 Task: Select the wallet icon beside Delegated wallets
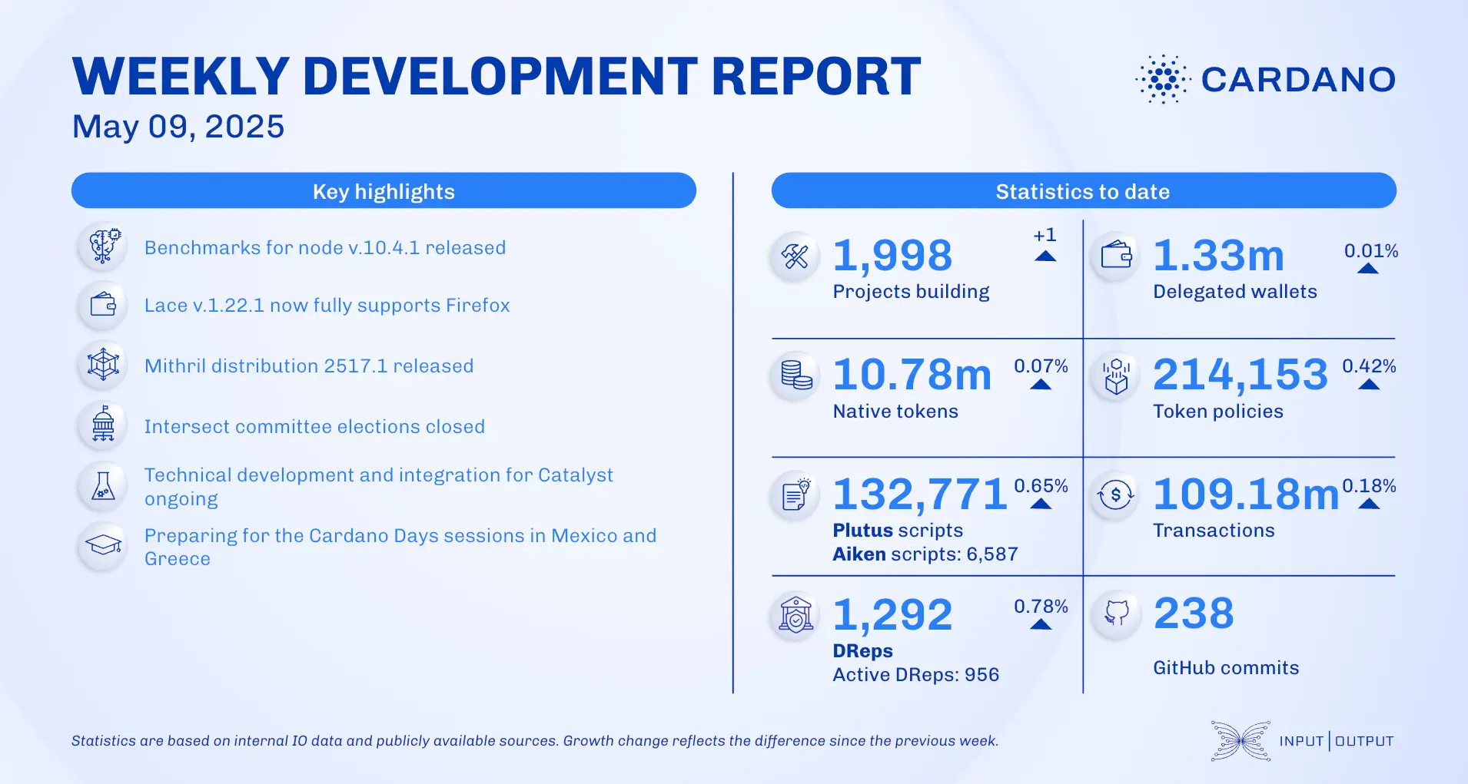pyautogui.click(x=1116, y=256)
